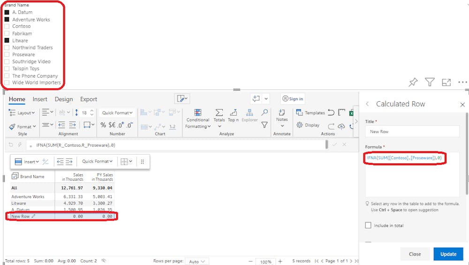Click the Totals sigma icon
This screenshot has width=469, height=265.
(x=219, y=112)
